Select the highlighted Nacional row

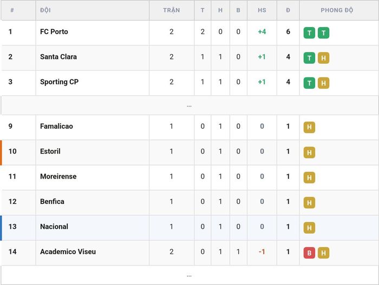coord(190,228)
